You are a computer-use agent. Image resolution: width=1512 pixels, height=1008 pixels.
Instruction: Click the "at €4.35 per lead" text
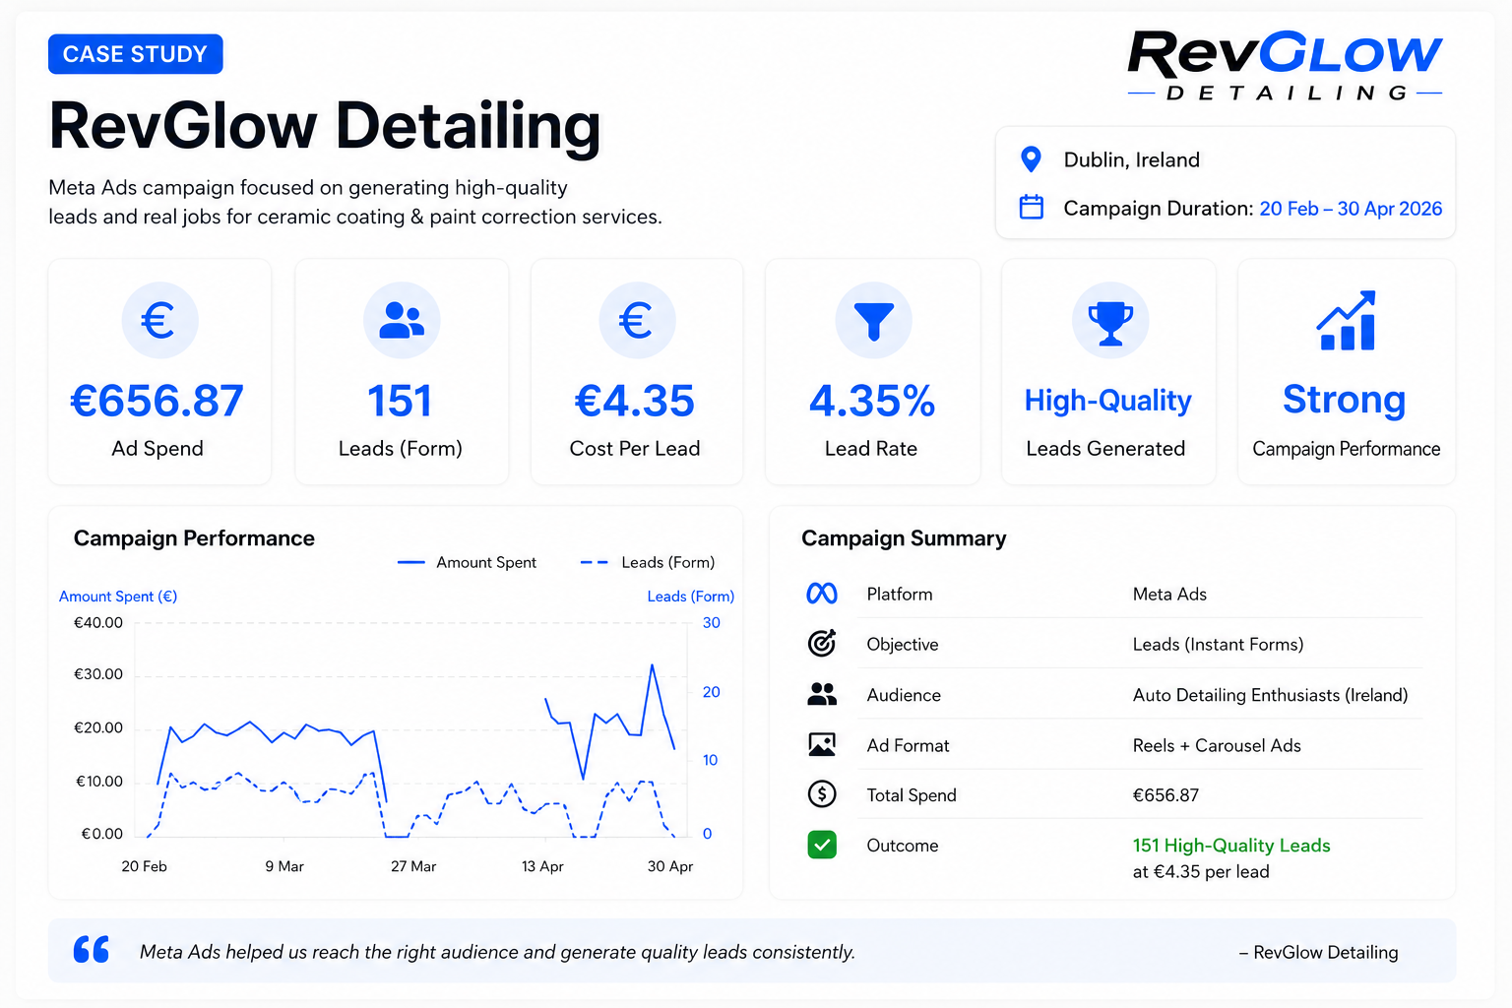1201,872
